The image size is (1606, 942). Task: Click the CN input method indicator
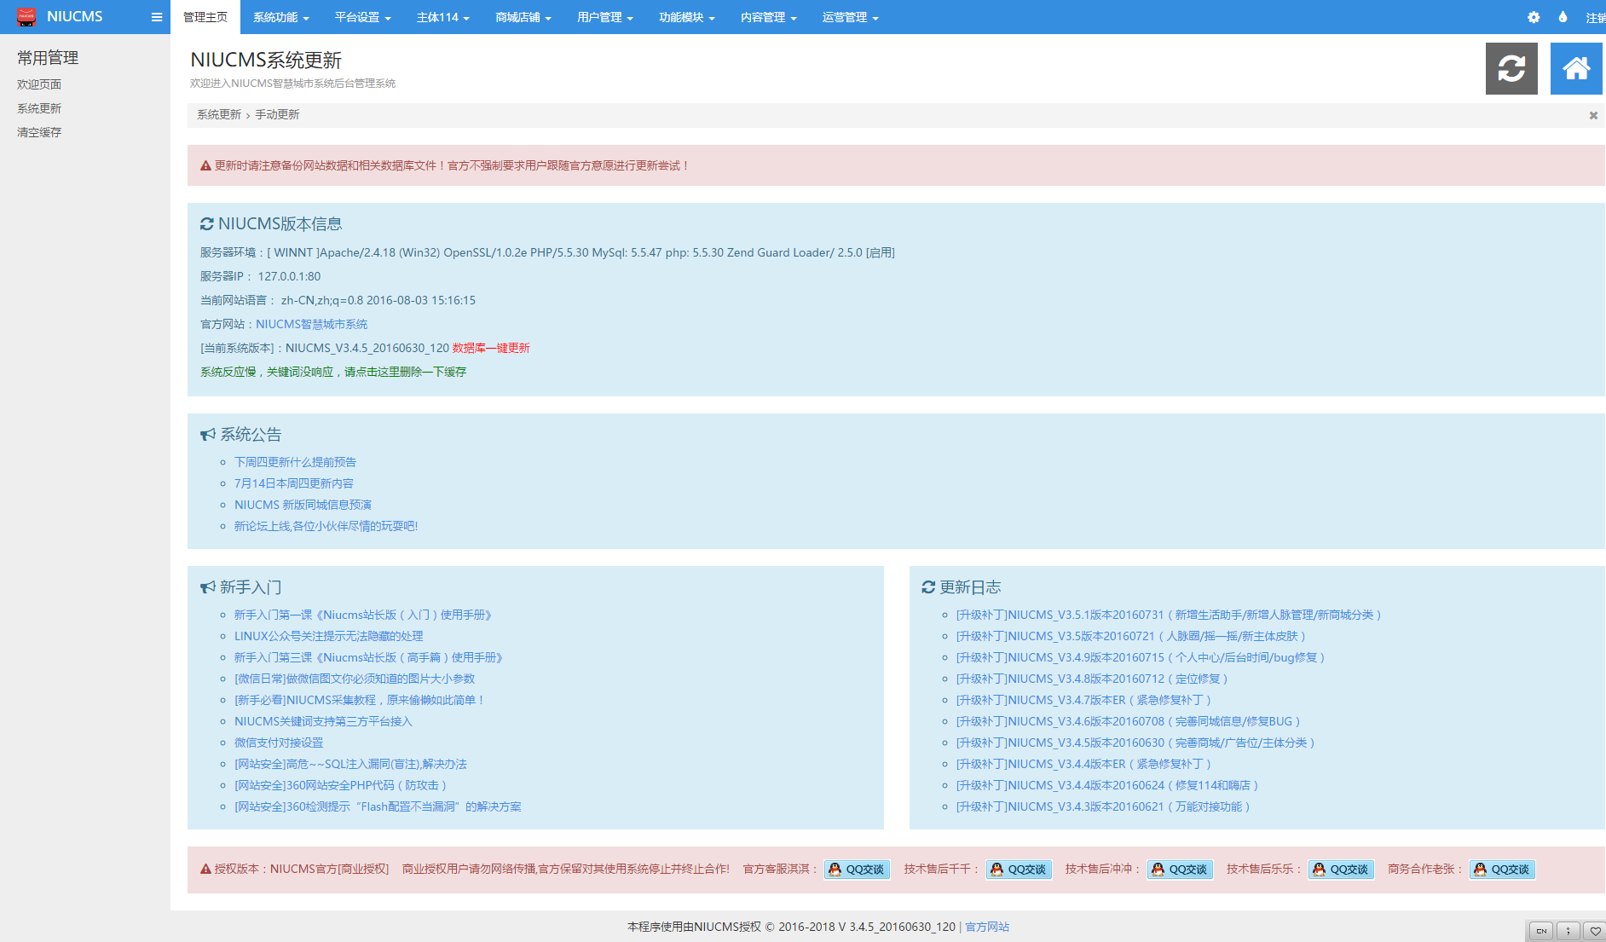click(x=1541, y=931)
